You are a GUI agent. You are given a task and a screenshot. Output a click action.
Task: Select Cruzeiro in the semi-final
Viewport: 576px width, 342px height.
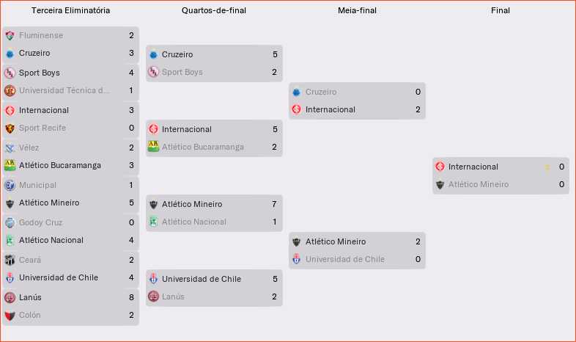[321, 92]
